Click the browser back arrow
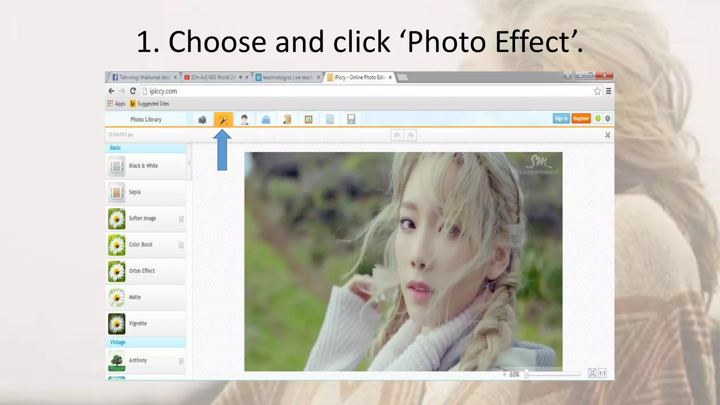Viewport: 720px width, 405px height. click(x=111, y=91)
